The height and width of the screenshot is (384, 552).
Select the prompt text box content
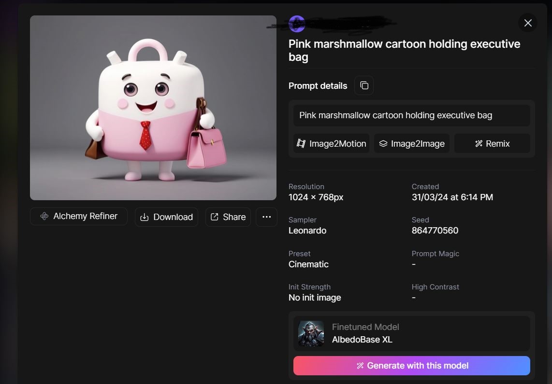(411, 115)
